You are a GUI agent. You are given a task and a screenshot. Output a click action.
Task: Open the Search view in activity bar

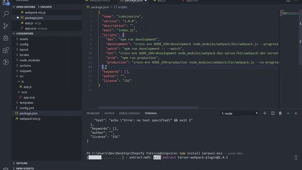click(x=6, y=14)
